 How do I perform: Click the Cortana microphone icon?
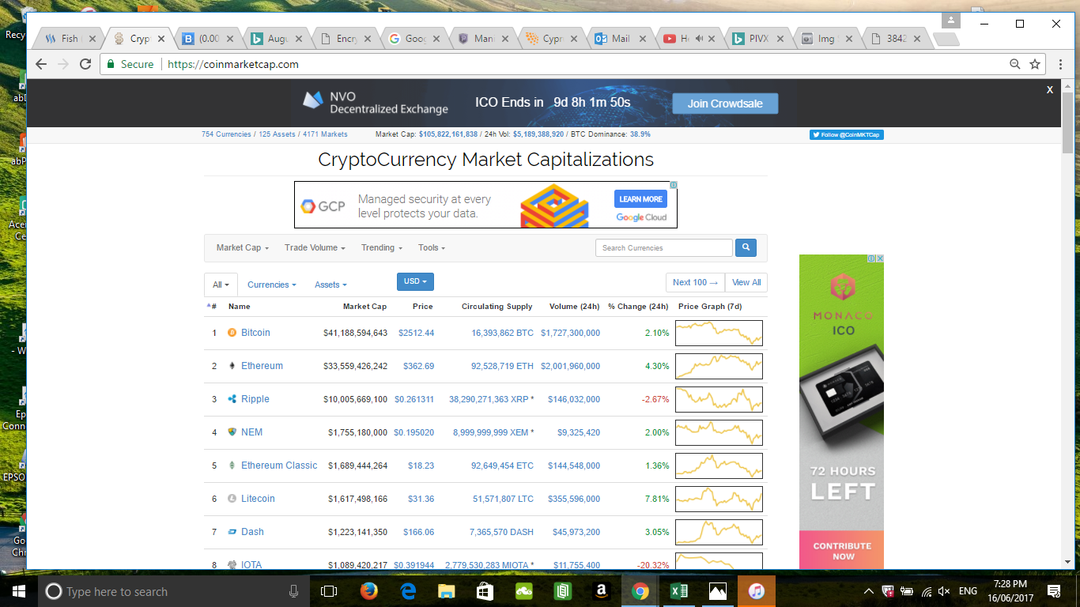(x=293, y=591)
